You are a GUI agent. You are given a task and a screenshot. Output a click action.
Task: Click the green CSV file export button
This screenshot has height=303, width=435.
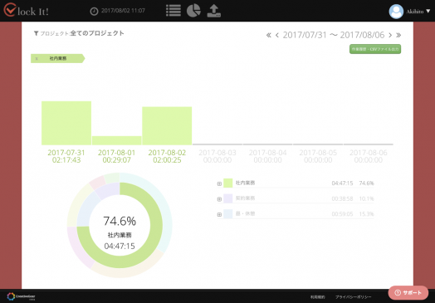375,49
